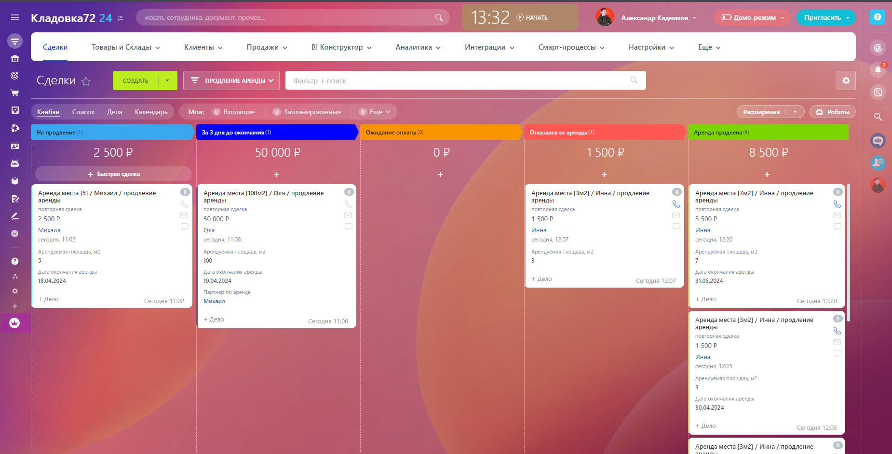Open the robot icon in left sidebar

tap(15, 163)
